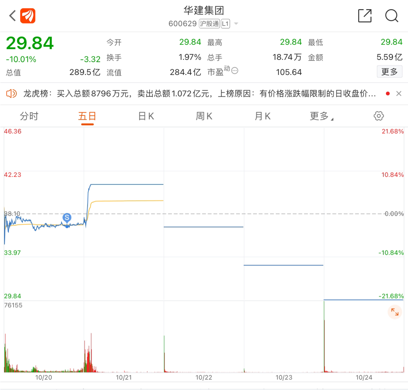
Task: Tap the 市盈 105.64 value
Action: point(289,72)
